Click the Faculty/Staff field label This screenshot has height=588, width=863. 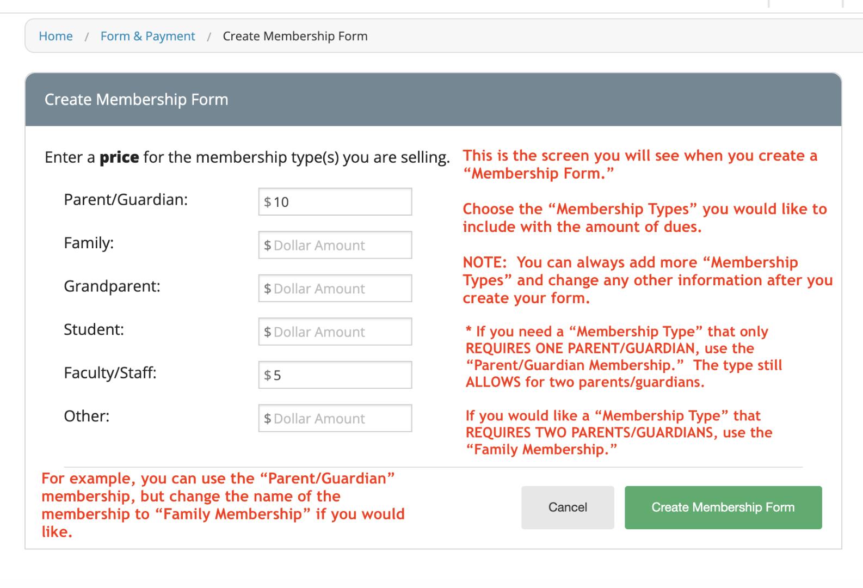tap(110, 373)
